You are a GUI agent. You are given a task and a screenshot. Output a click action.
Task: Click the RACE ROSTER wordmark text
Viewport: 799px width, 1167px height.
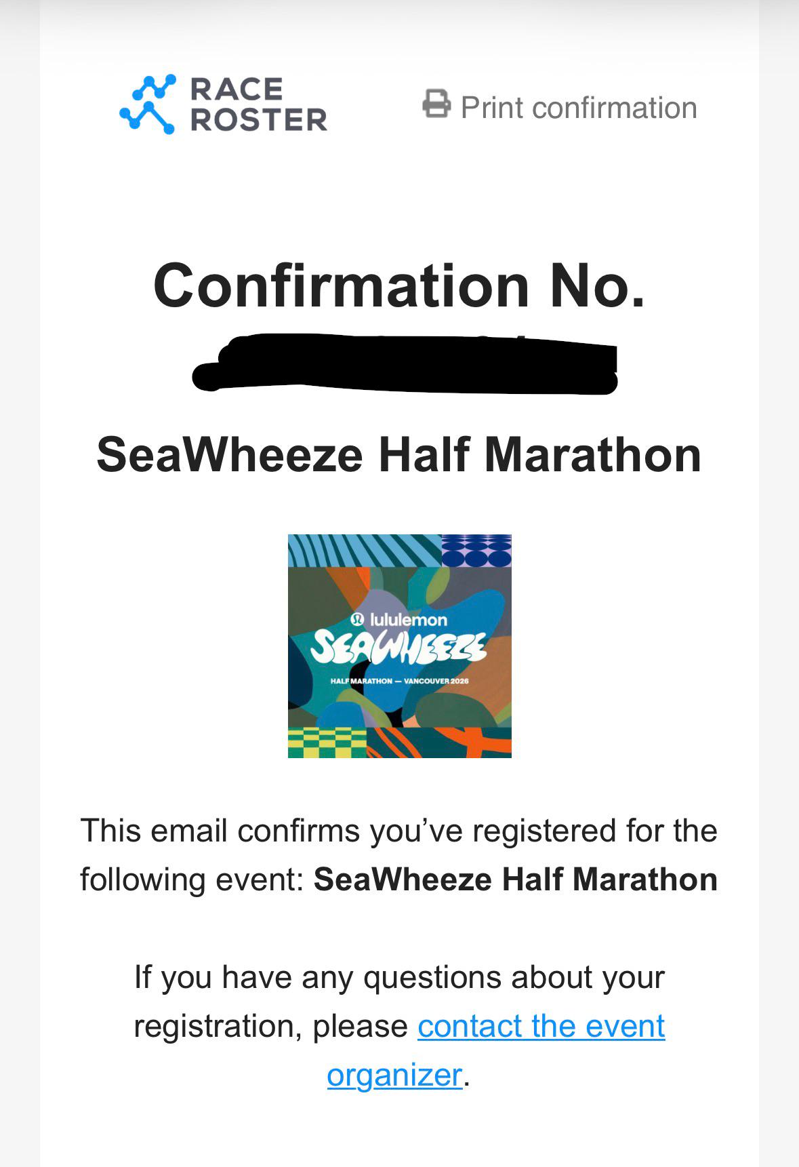point(258,104)
